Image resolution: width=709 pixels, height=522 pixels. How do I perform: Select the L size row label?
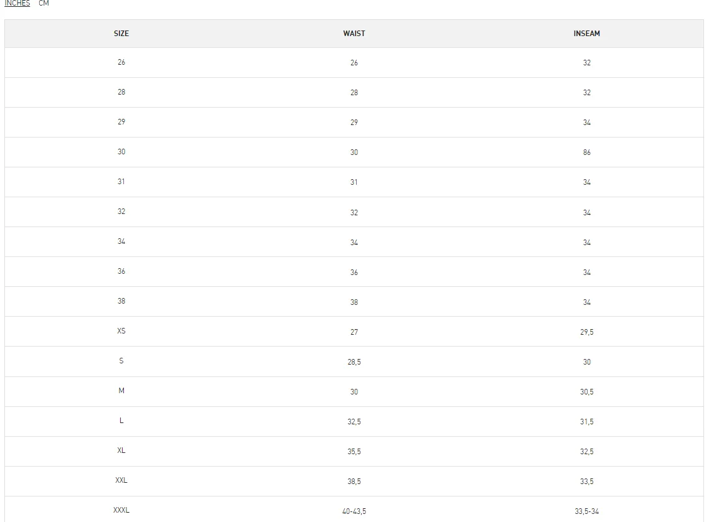tap(121, 421)
